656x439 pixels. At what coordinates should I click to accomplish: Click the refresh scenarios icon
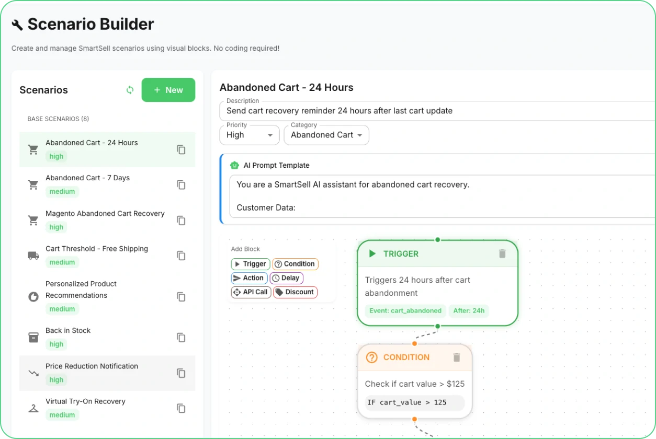pos(130,90)
